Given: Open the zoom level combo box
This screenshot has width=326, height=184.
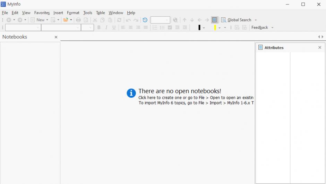Looking at the screenshot, I should (x=160, y=20).
